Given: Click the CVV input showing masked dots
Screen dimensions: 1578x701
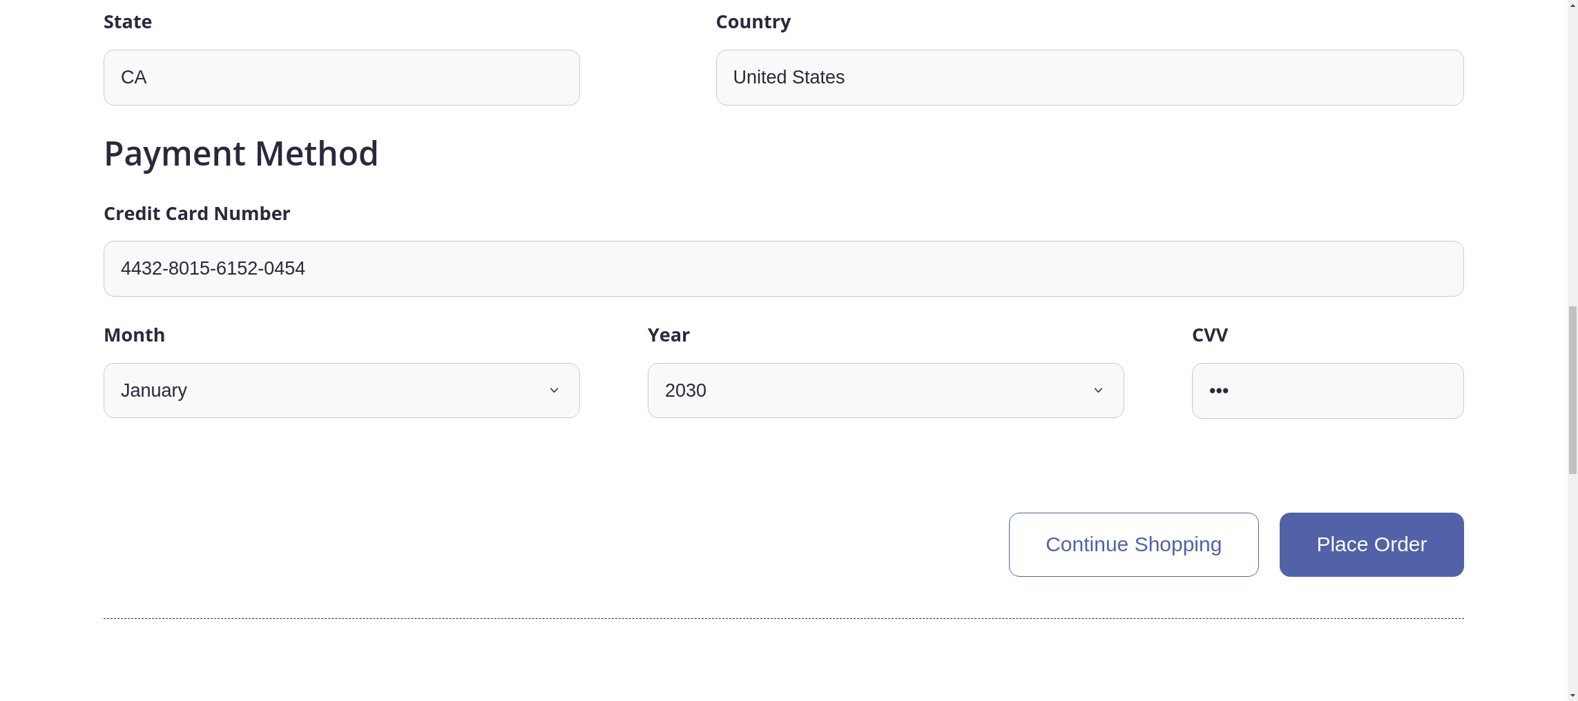Looking at the screenshot, I should click(x=1327, y=390).
